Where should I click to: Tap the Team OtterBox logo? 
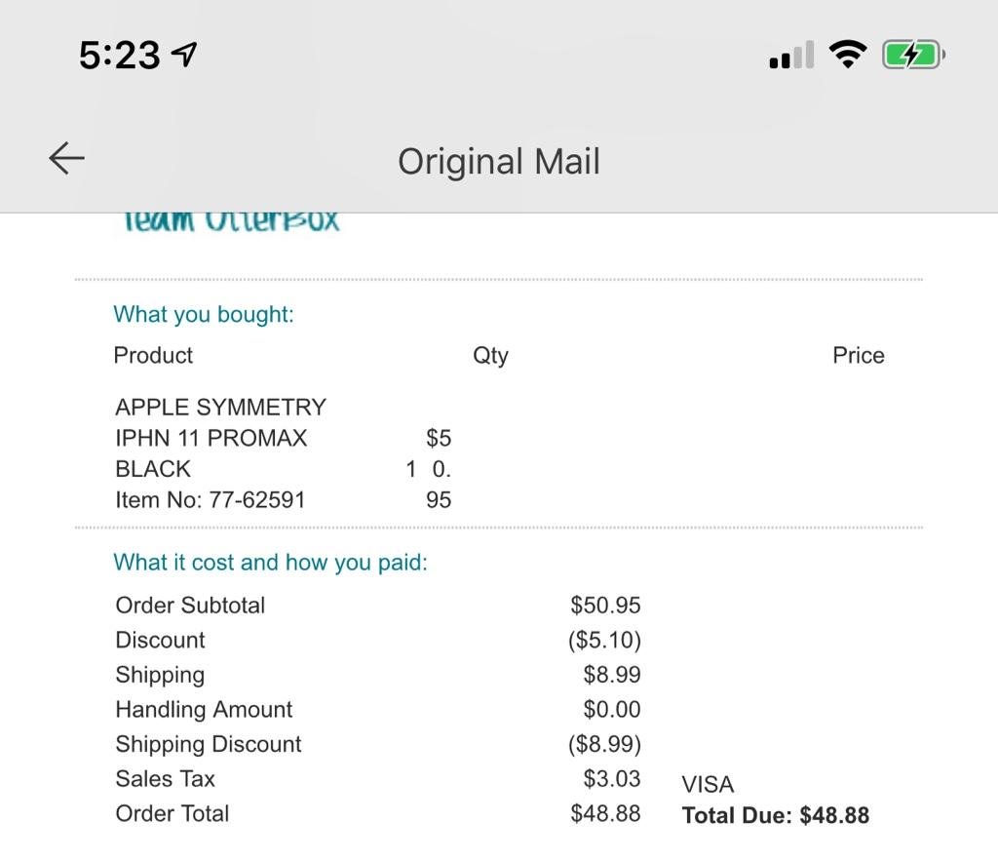pos(232,222)
